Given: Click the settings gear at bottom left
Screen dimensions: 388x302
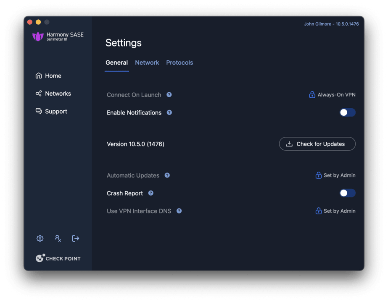Looking at the screenshot, I should pos(40,238).
